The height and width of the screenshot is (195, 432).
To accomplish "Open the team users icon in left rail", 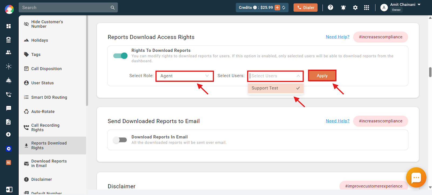I will 9,52.
